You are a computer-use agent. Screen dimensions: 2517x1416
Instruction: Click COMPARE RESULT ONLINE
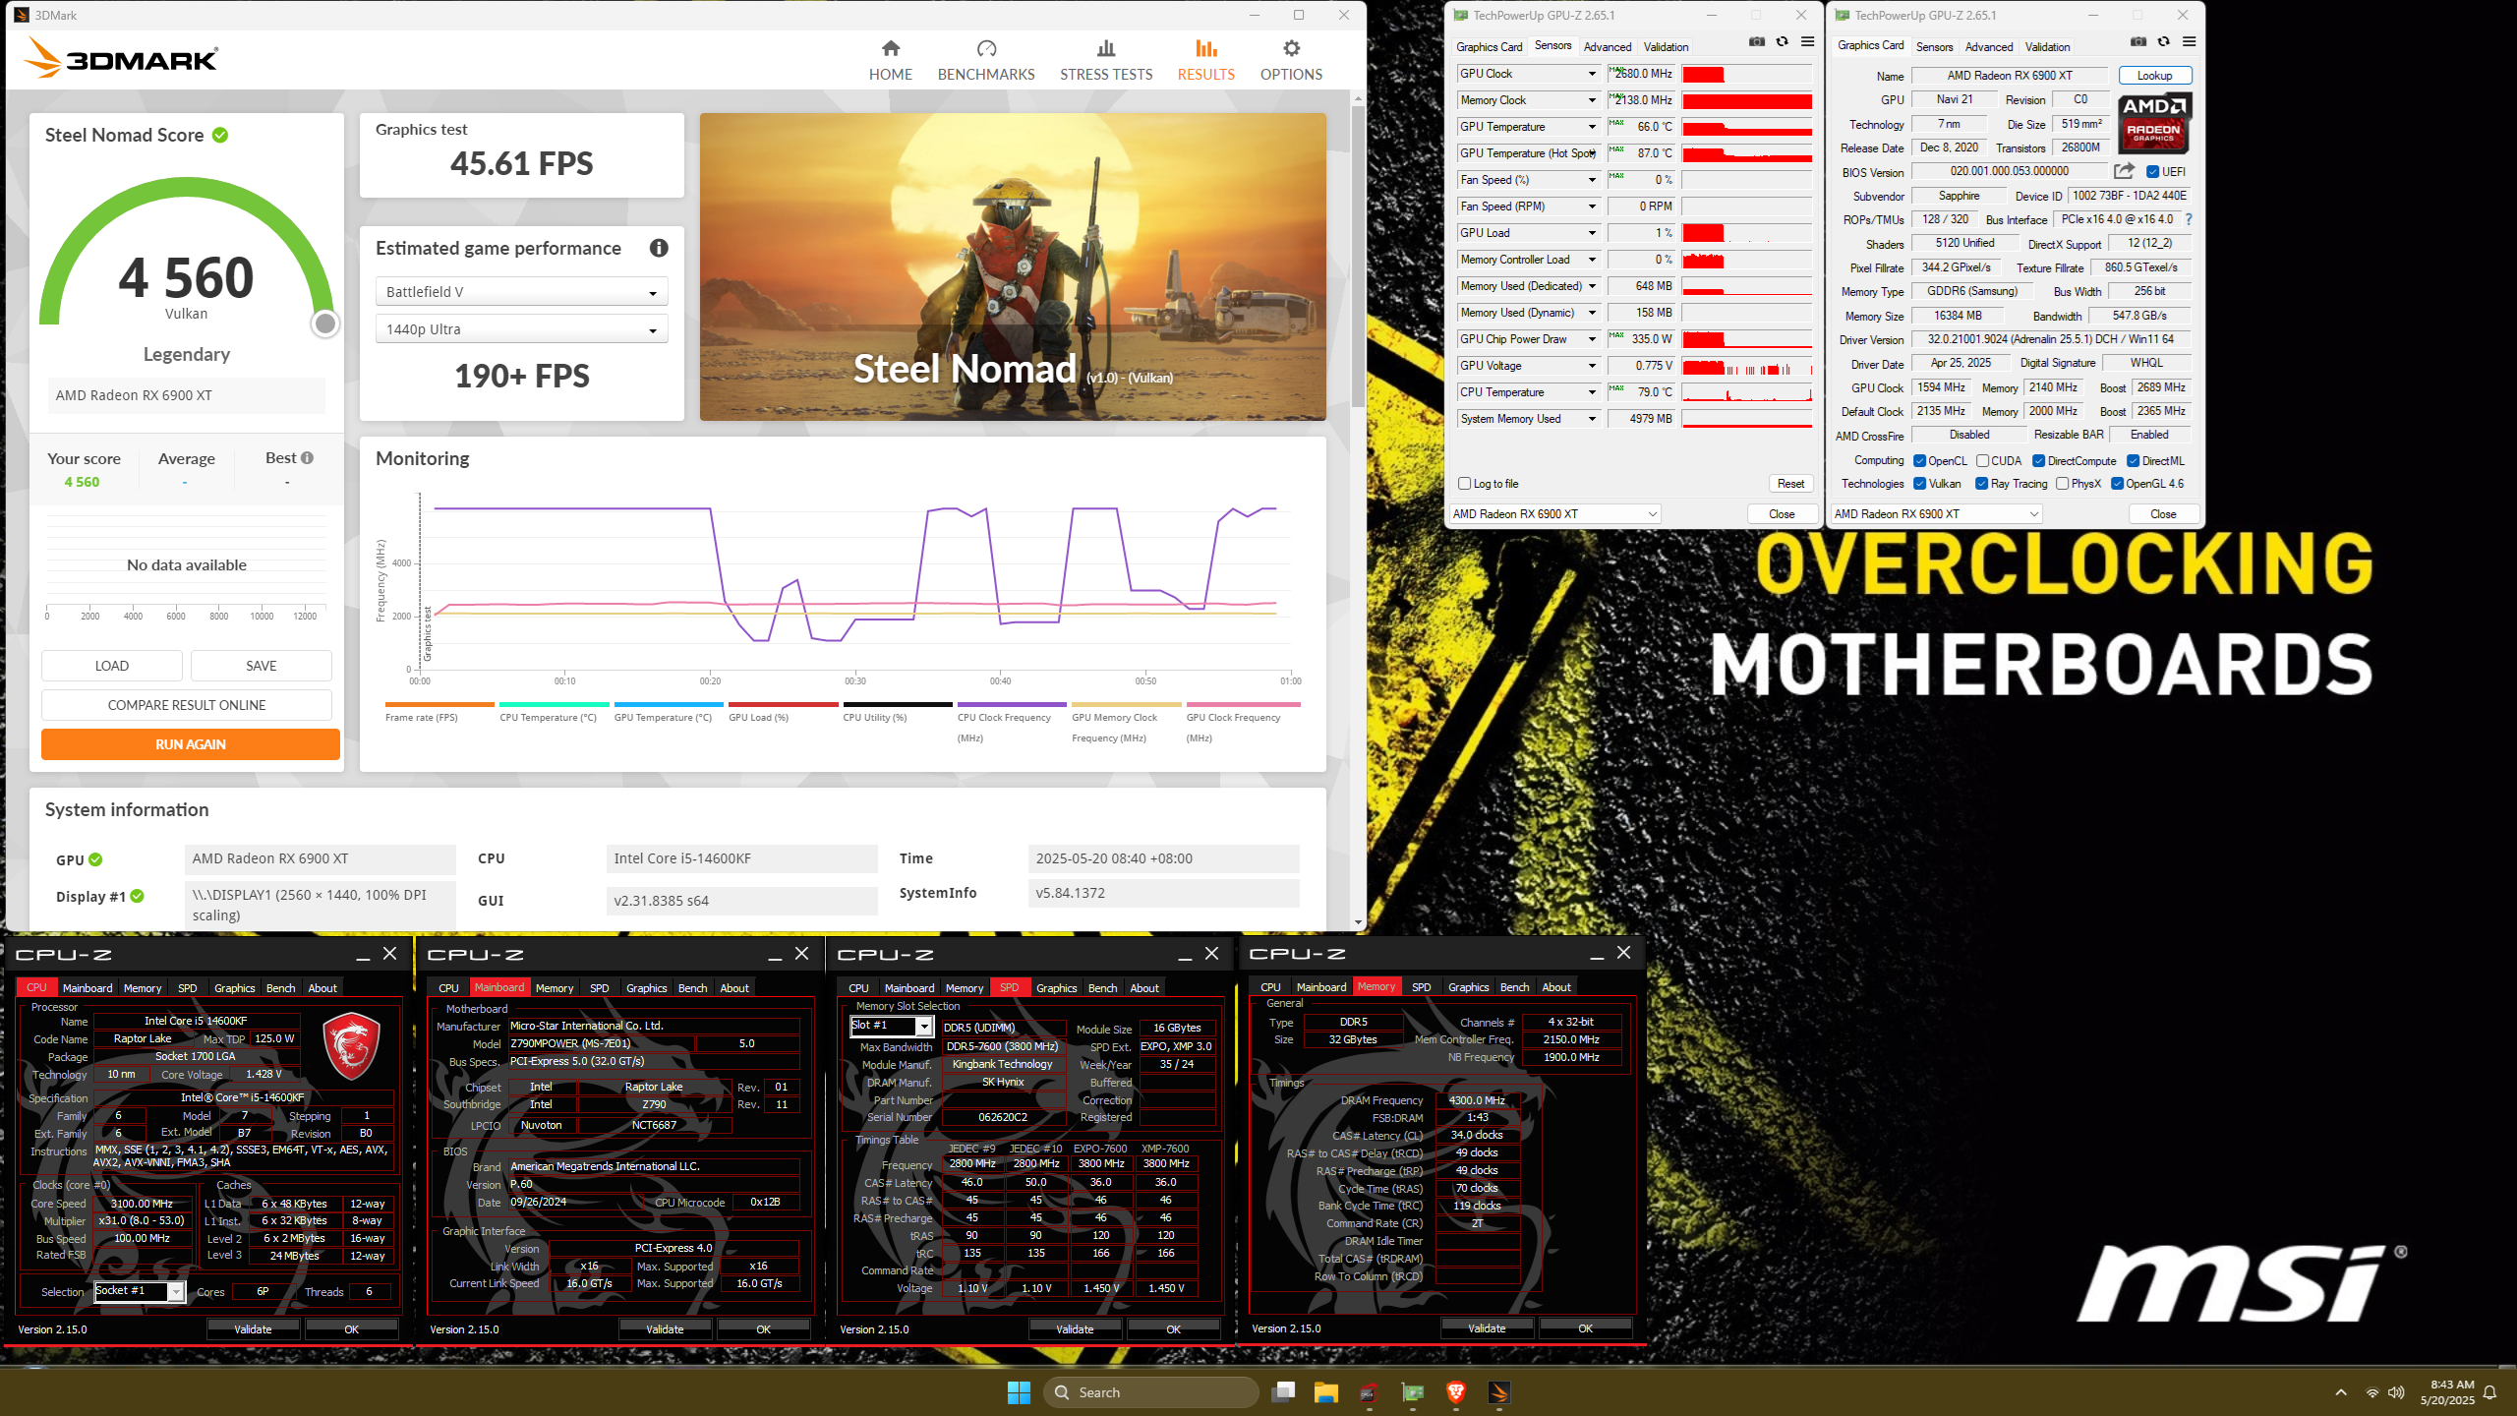tap(187, 705)
